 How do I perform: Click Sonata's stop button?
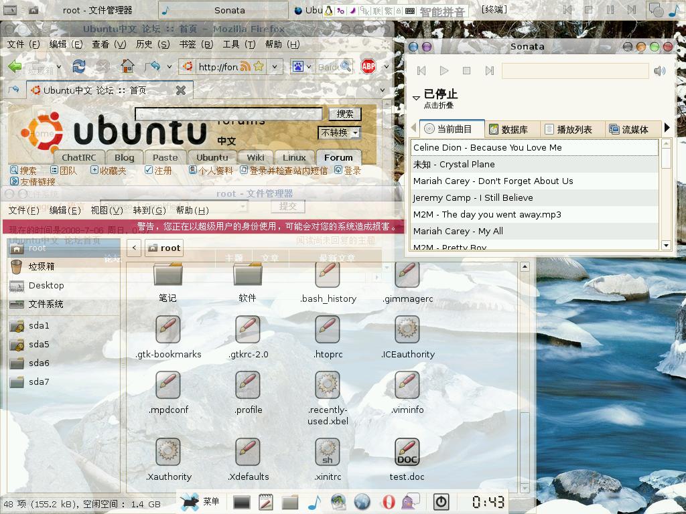click(467, 71)
